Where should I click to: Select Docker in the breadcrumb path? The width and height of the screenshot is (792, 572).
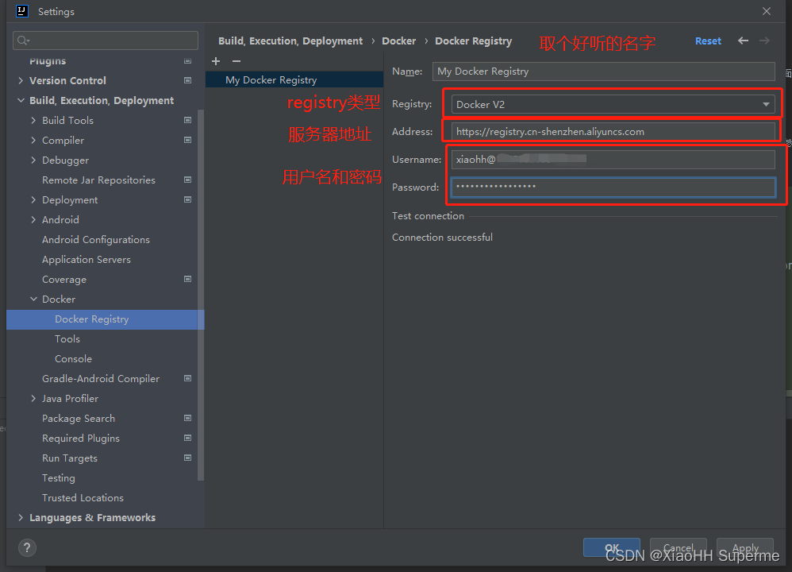pos(399,41)
